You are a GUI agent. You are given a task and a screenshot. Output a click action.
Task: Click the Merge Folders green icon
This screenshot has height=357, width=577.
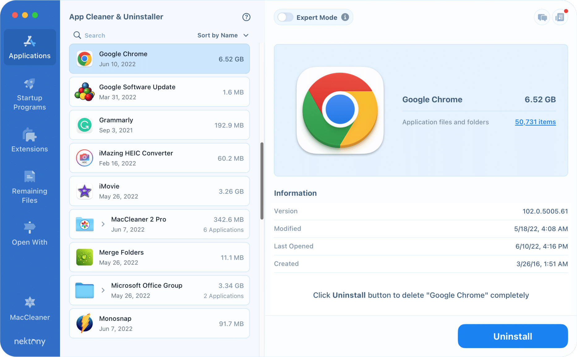coord(84,257)
